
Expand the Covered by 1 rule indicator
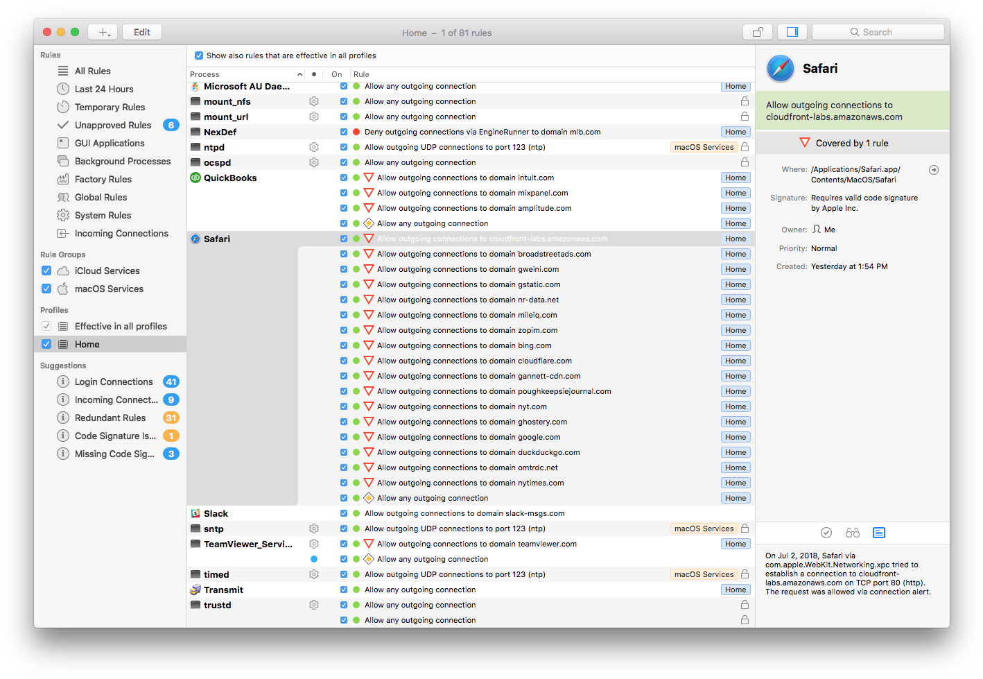click(x=852, y=143)
